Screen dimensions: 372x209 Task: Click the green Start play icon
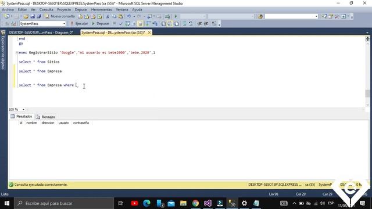coord(176,16)
